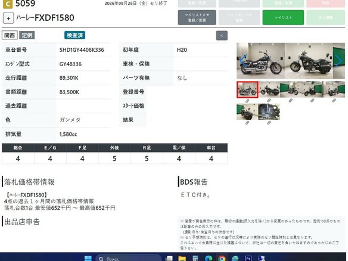Open Photoshop from taskbar
The image size is (348, 261).
(x=248, y=259)
